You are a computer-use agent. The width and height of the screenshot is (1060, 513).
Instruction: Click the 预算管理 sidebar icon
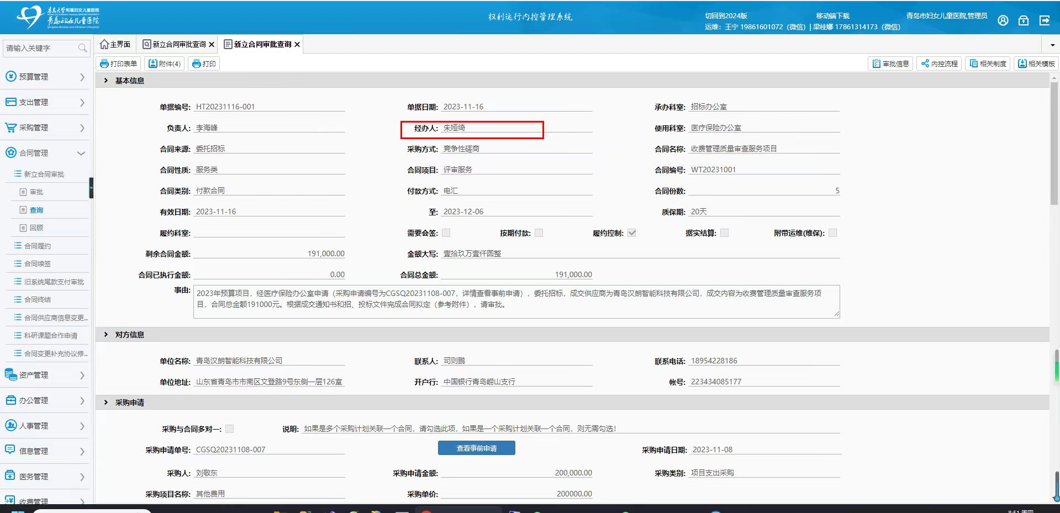coord(10,76)
